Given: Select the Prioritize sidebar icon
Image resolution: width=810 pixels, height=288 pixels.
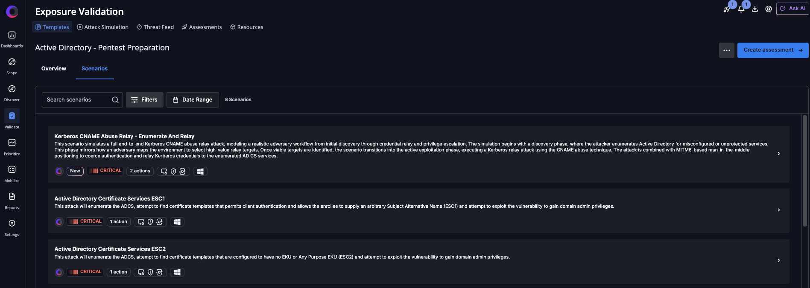Looking at the screenshot, I should click(12, 143).
